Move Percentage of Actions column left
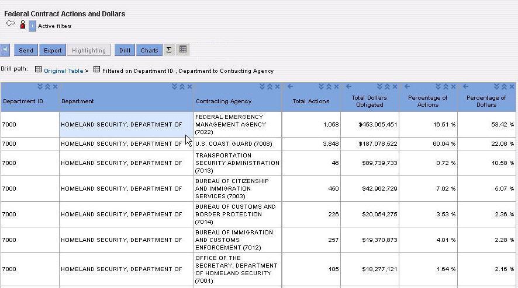 point(408,87)
